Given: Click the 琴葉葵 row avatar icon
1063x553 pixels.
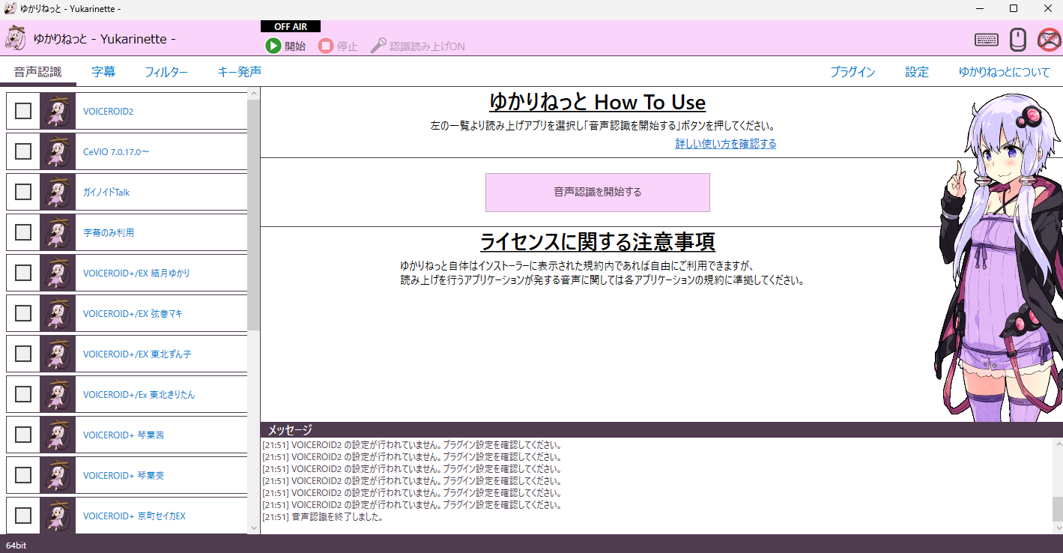Looking at the screenshot, I should tap(58, 475).
